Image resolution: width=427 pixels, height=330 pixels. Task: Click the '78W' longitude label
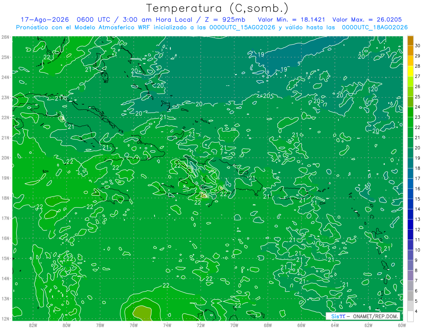pyautogui.click(x=100, y=325)
